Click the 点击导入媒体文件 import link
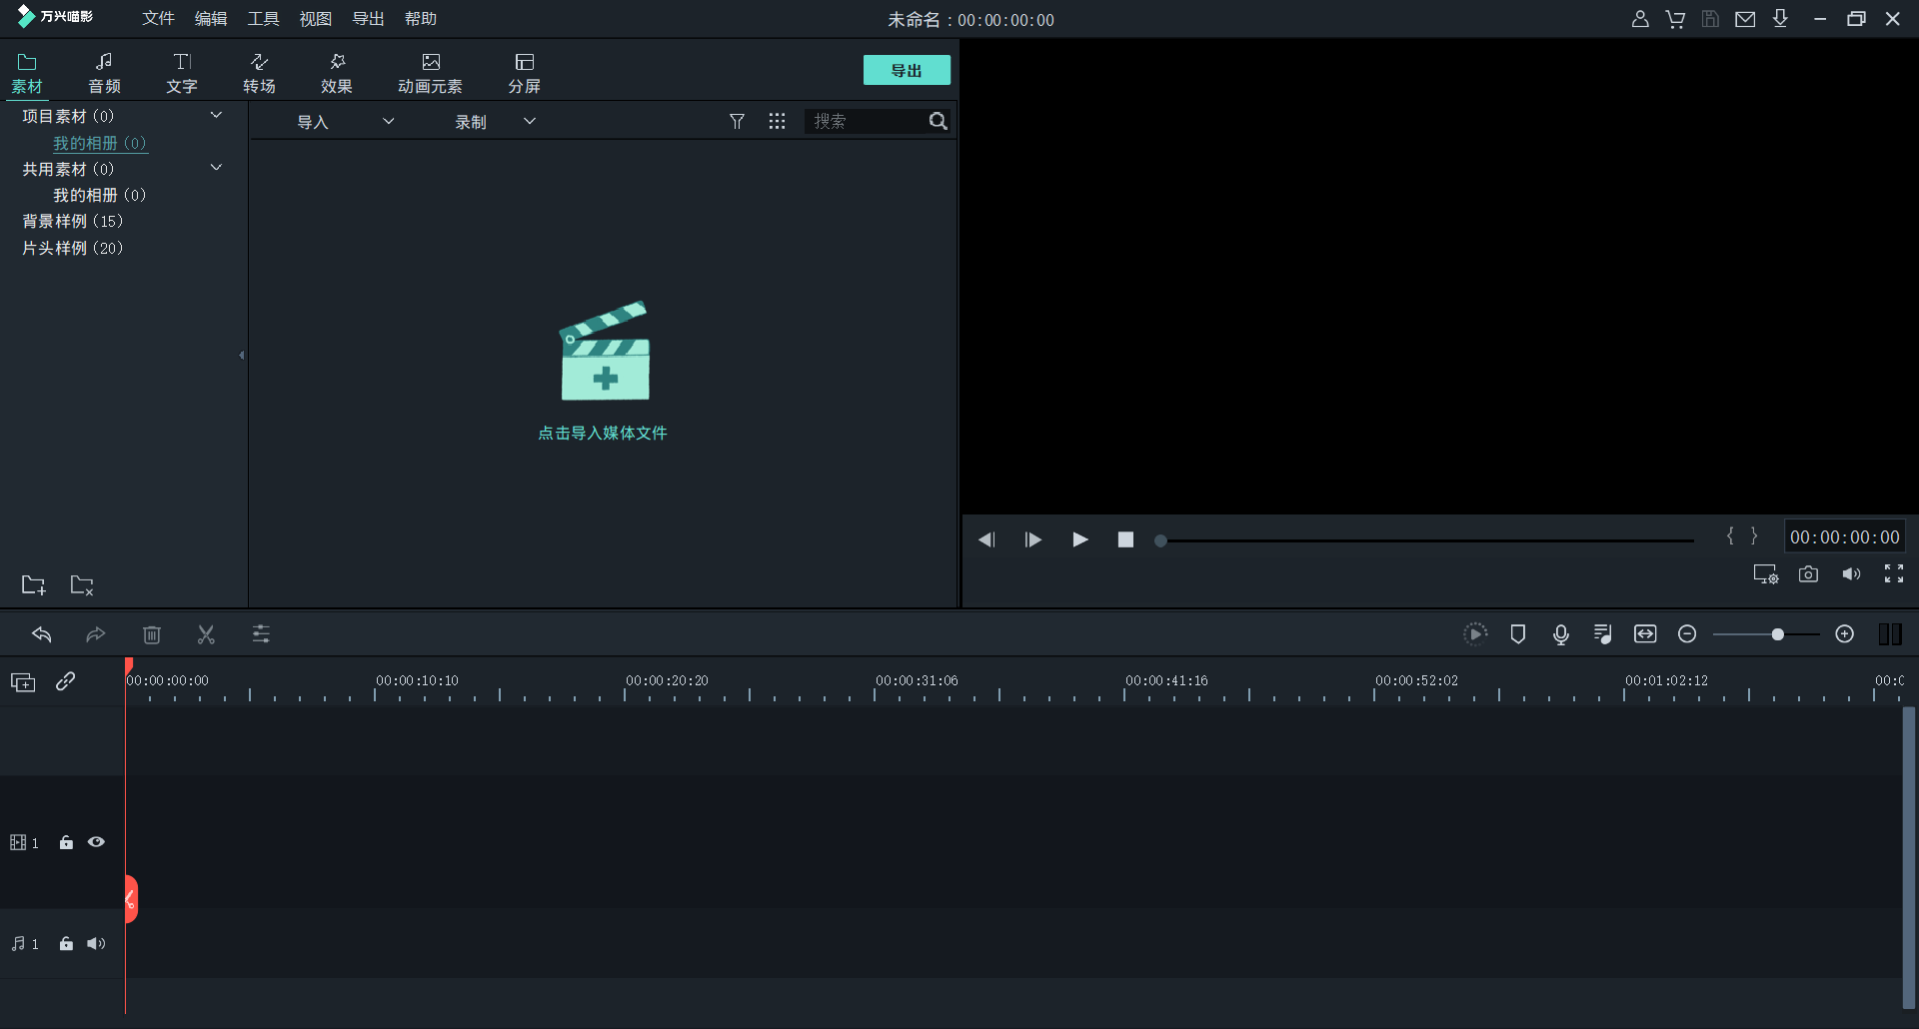 click(x=603, y=433)
